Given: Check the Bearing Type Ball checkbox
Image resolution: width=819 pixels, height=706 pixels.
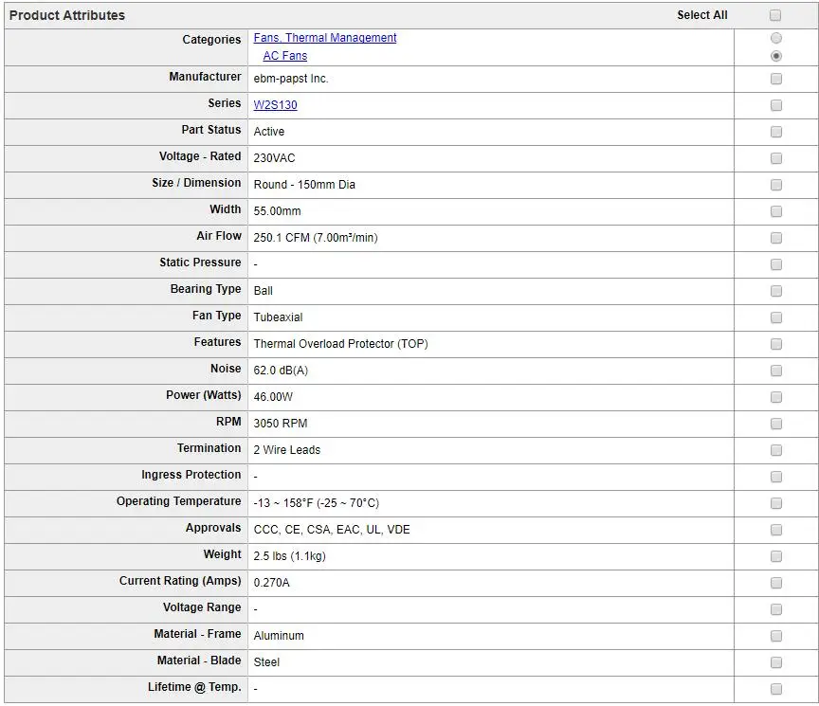Looking at the screenshot, I should (x=776, y=291).
